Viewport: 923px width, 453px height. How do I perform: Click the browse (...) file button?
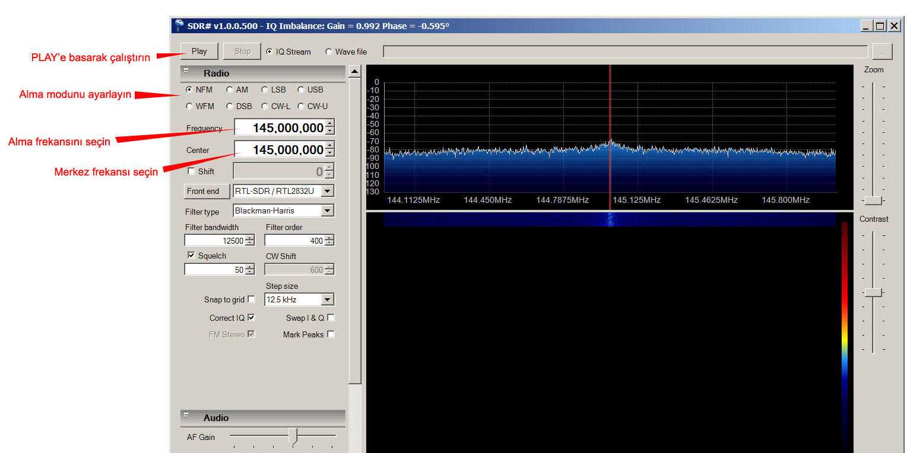tap(882, 52)
